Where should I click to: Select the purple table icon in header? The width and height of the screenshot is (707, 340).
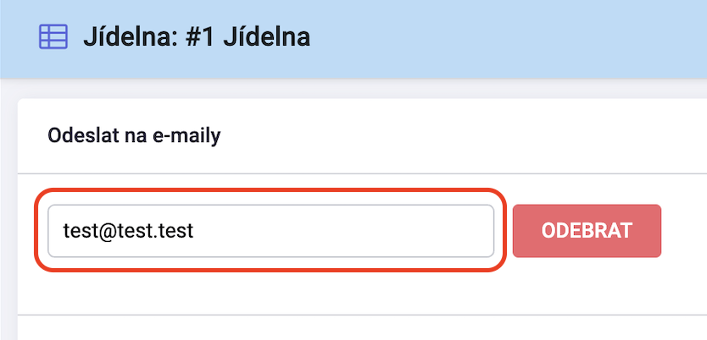[53, 36]
